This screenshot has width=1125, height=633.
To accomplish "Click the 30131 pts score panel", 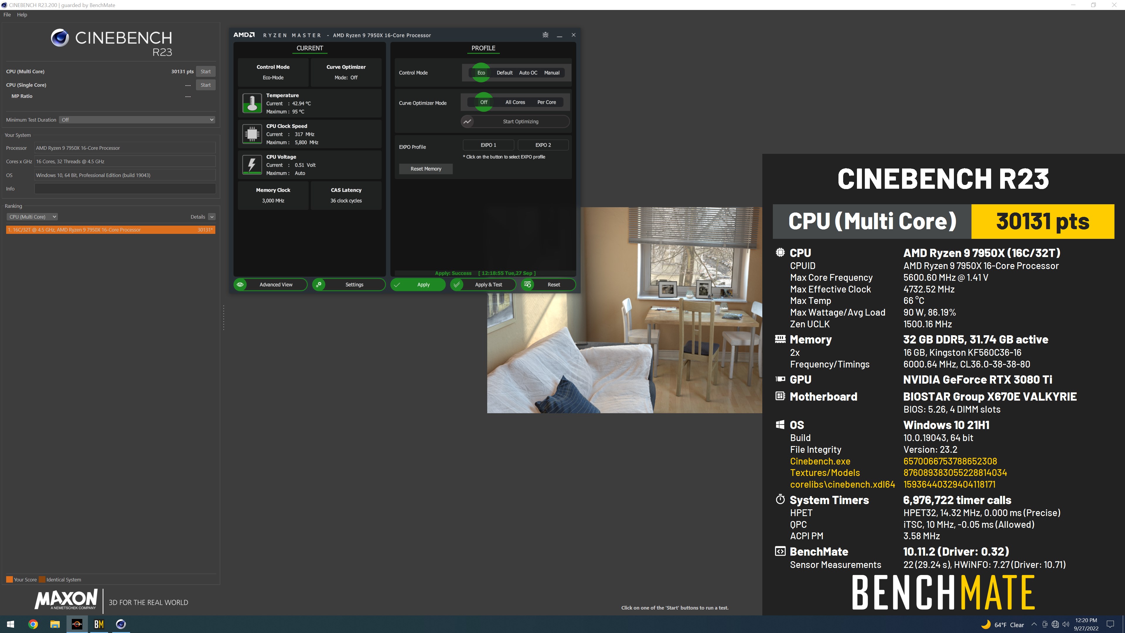I will point(1042,222).
